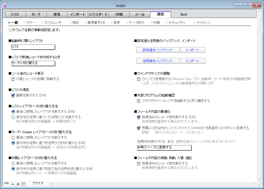
Task: Click 住所録をバックアップ... button
Action: point(158,61)
